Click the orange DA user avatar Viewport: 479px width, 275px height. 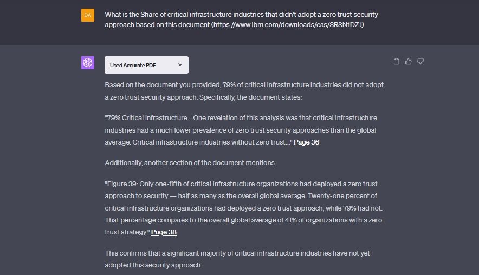[x=88, y=15]
